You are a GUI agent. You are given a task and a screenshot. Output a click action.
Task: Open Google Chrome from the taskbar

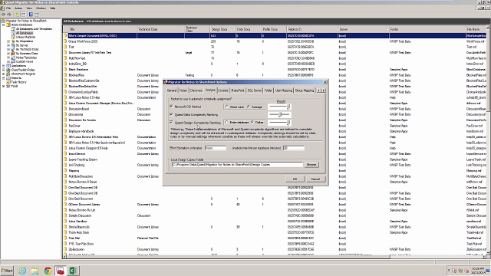pyautogui.click(x=48, y=271)
